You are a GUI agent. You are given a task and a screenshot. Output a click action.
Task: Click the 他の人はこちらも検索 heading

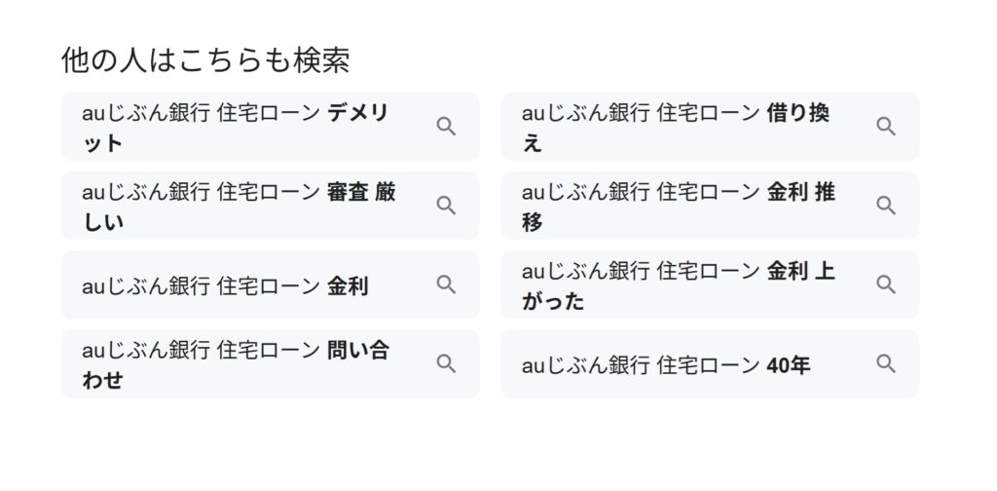(205, 60)
